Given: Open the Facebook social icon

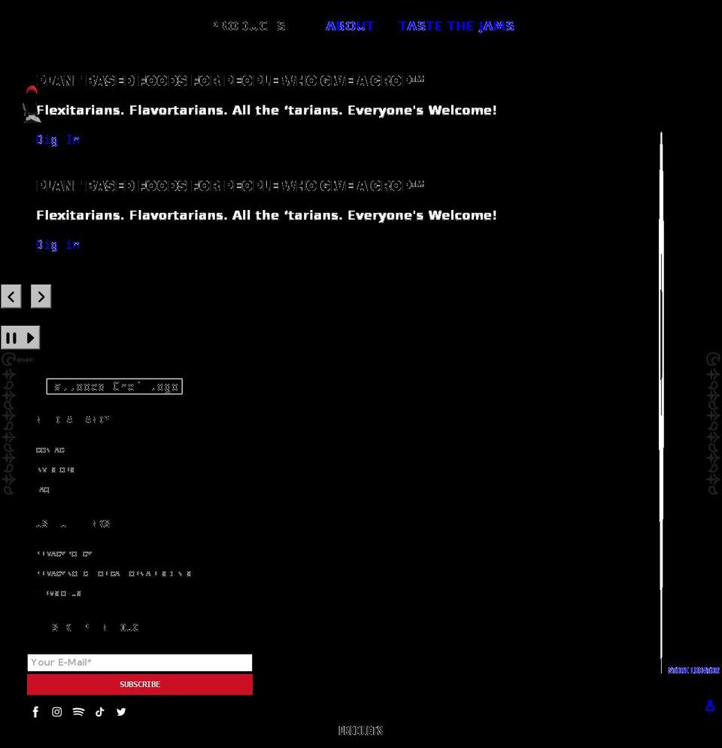Looking at the screenshot, I should tap(35, 712).
